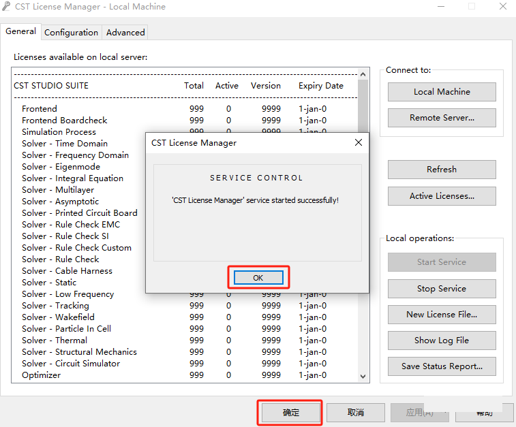Select Solver - Structural Mechanics row
This screenshot has width=516, height=427.
click(x=185, y=352)
